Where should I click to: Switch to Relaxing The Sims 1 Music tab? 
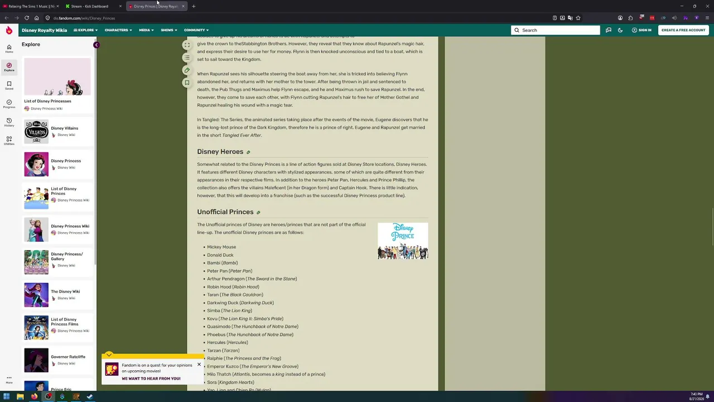click(x=31, y=6)
